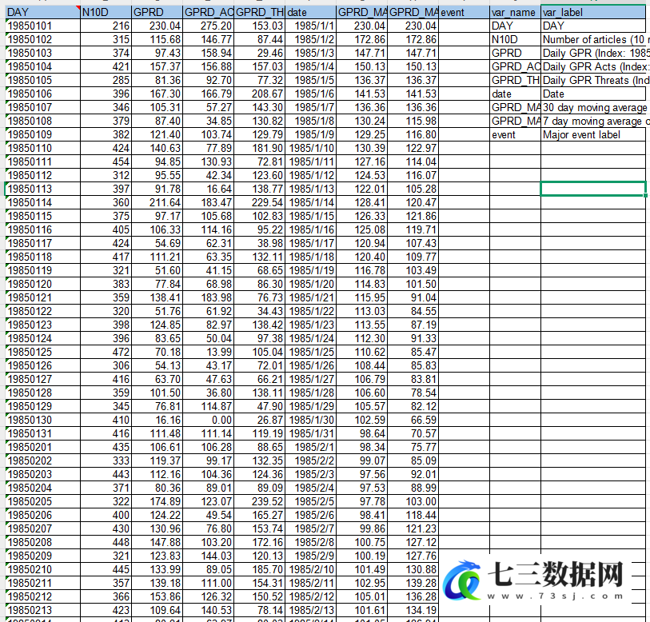Click var_name cell GPRD_TH
This screenshot has width=650, height=622.
click(x=515, y=80)
